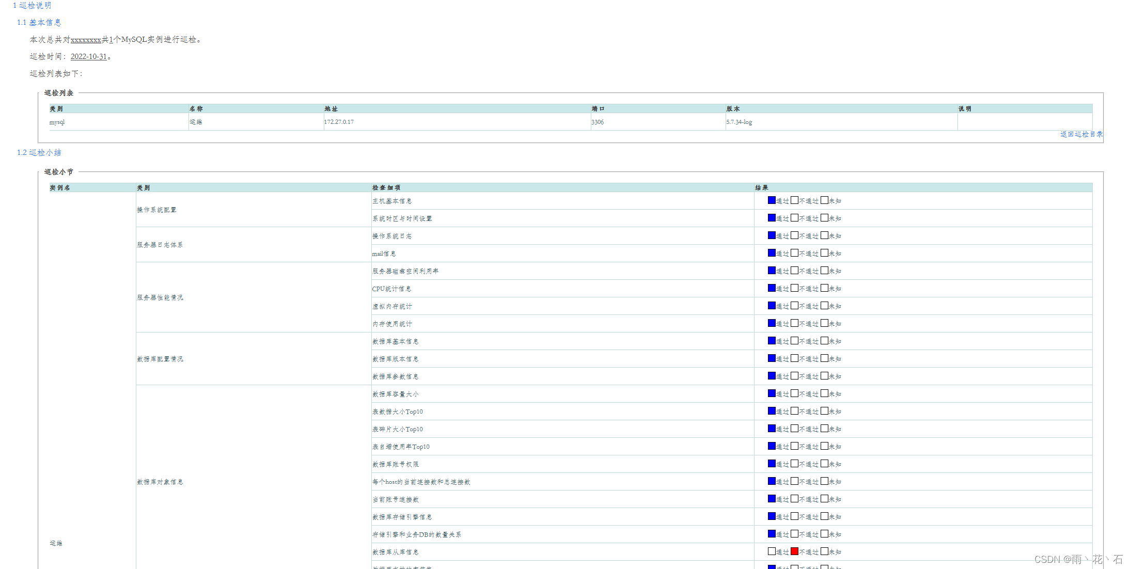Click the 返回巡检目录 link

tap(1081, 134)
